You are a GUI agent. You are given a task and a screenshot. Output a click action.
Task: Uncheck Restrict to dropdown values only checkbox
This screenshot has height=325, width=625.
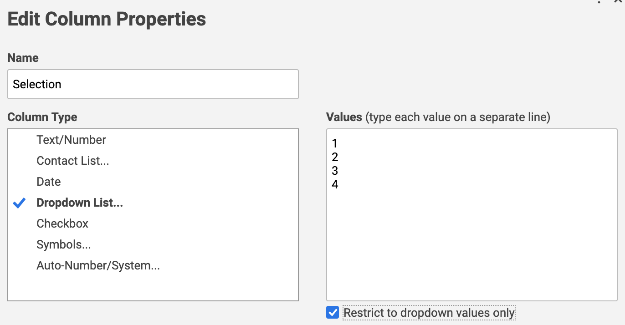333,313
